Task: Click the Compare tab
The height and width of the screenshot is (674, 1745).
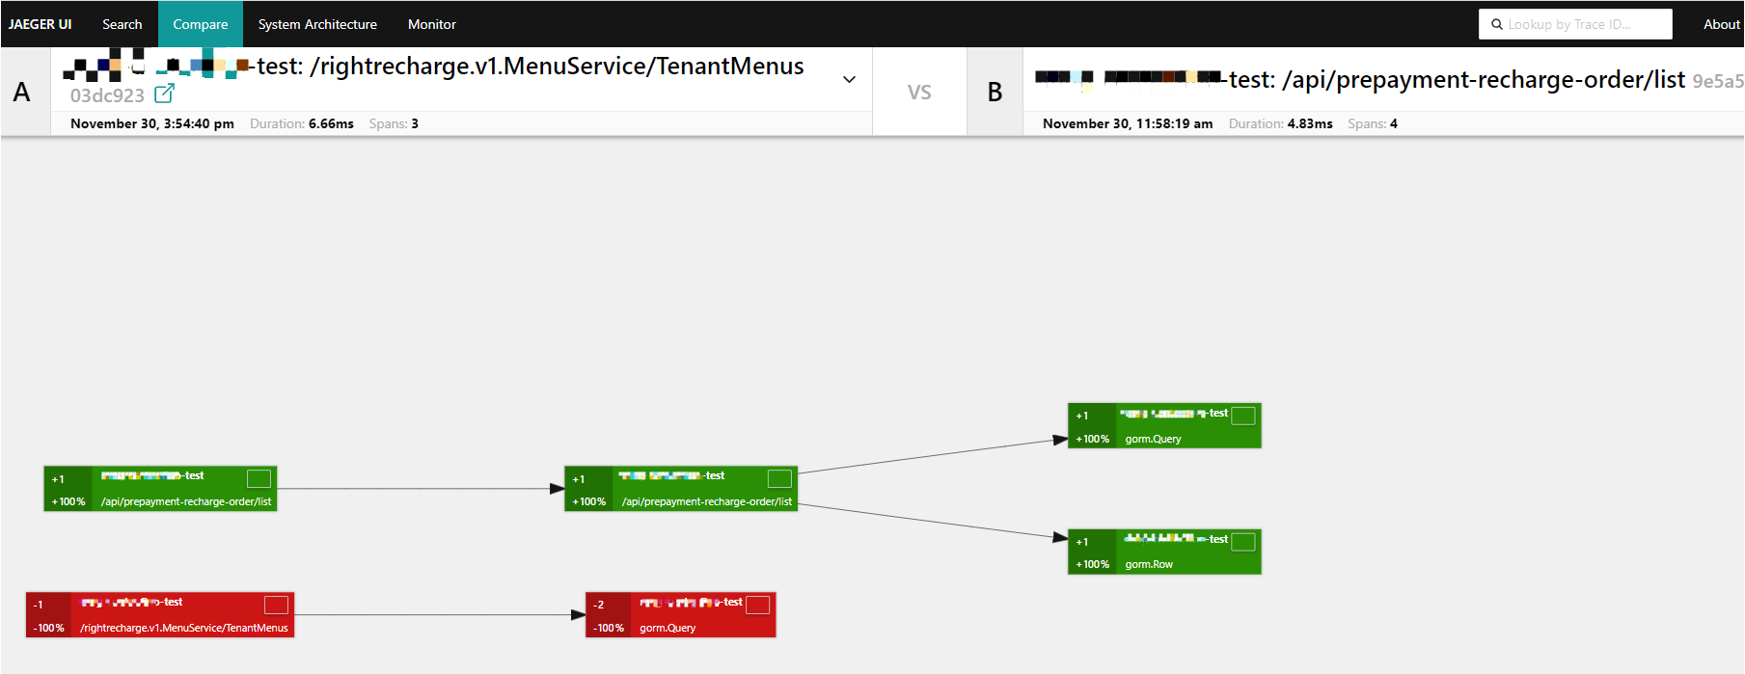Action: coord(201,24)
